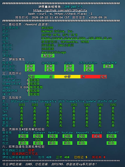Click the 低风险 label in Scamalytics row
125x167 pixels.
click(x=34, y=84)
